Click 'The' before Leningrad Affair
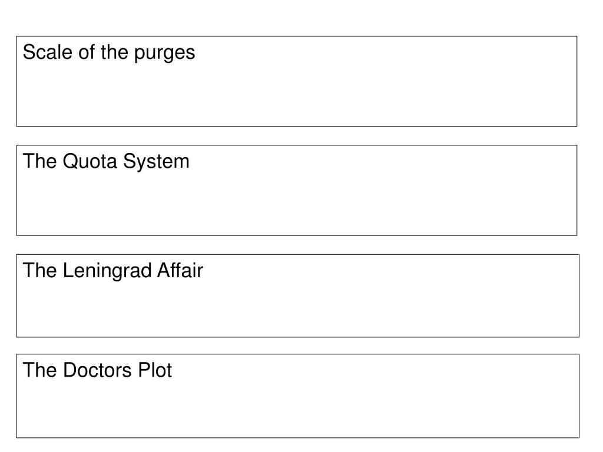This screenshot has height=452, width=603. coord(39,270)
